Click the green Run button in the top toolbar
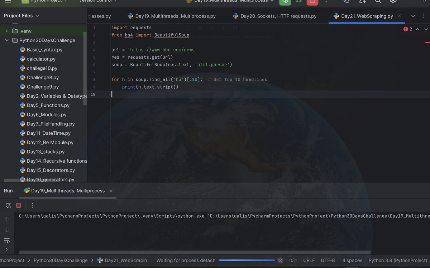Screen dimensions: 430x268 coord(285,1)
